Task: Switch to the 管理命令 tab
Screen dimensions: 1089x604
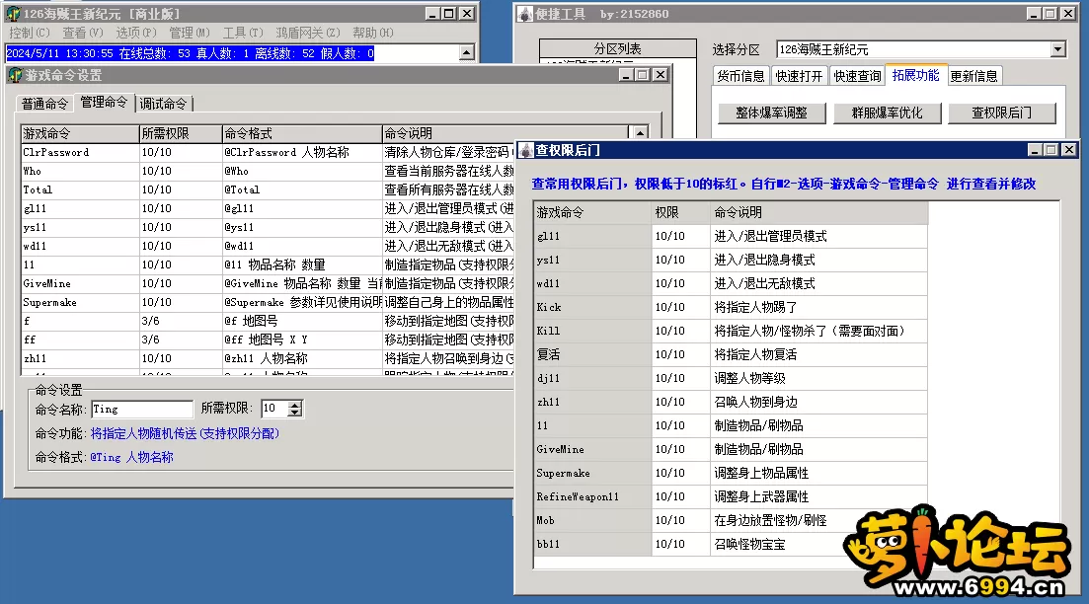Action: (x=104, y=102)
